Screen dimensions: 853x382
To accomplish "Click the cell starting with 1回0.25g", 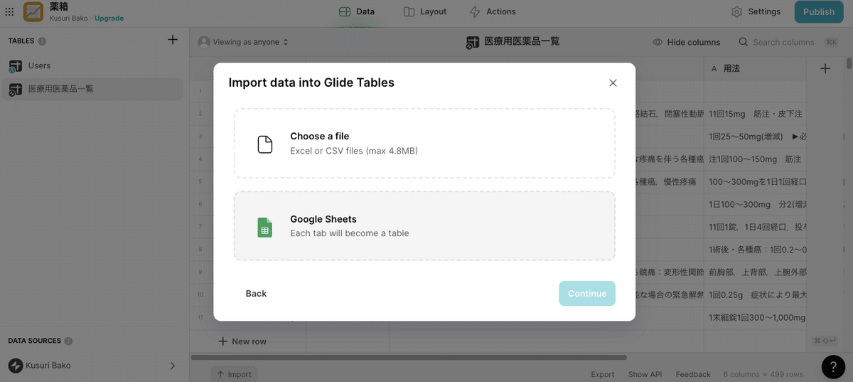I will coord(755,295).
